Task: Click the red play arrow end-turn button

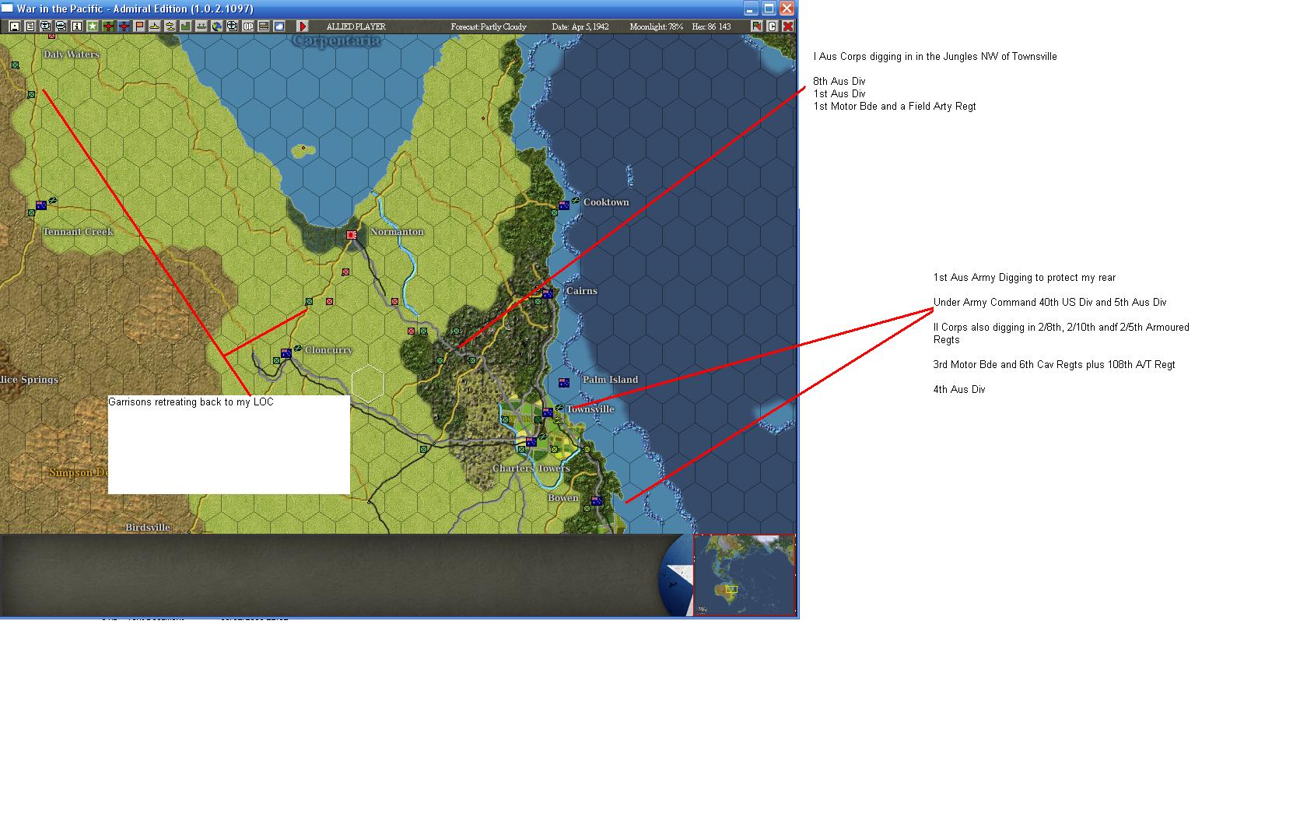Action: coord(303,26)
